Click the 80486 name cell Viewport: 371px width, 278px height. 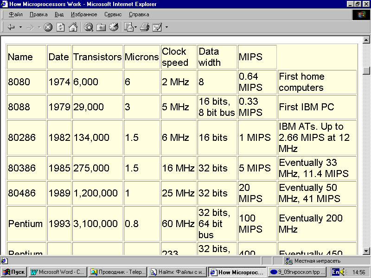(x=26, y=193)
